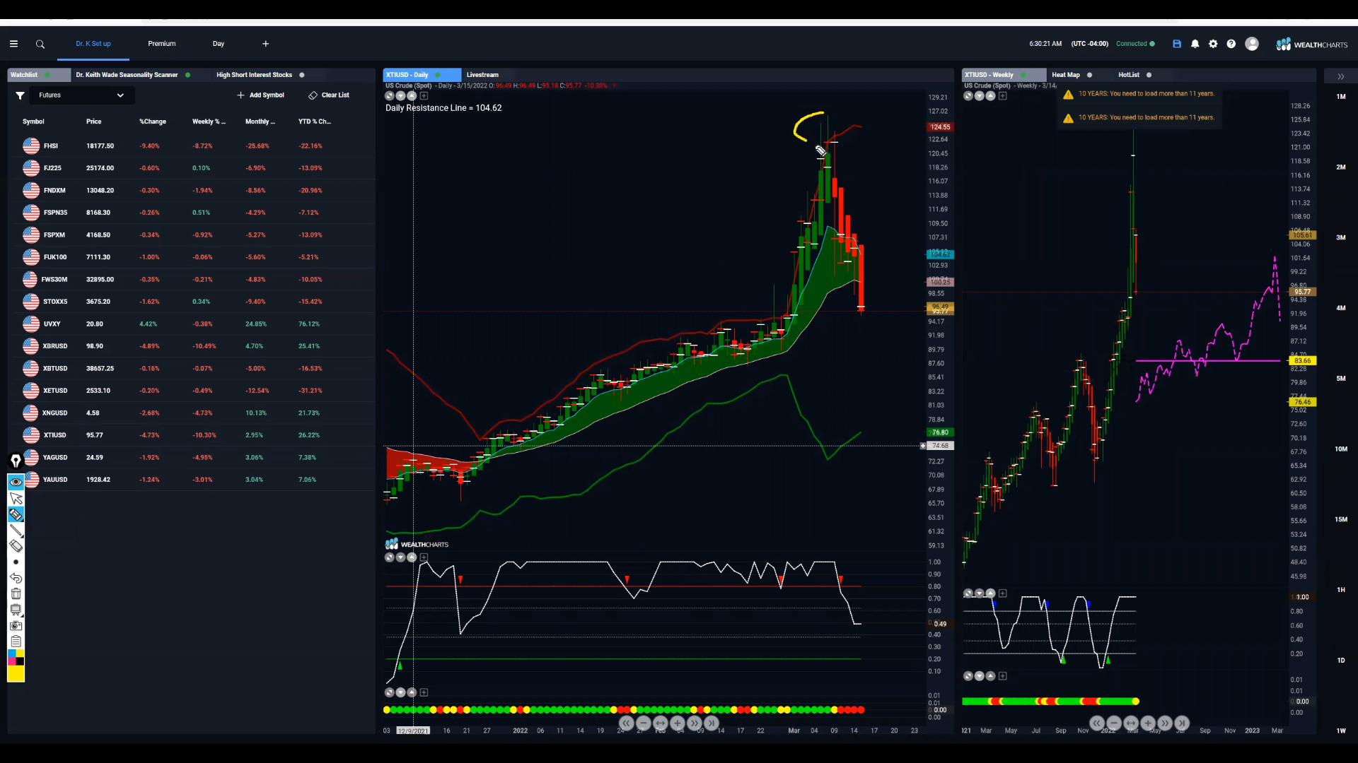Open the search magnifier
The width and height of the screenshot is (1358, 763).
[x=40, y=44]
